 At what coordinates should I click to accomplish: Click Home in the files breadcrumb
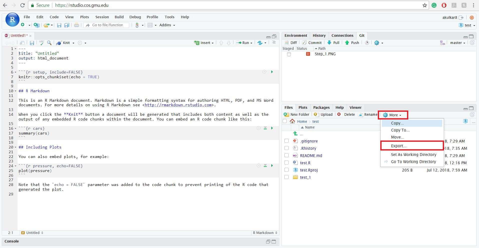tap(302, 121)
